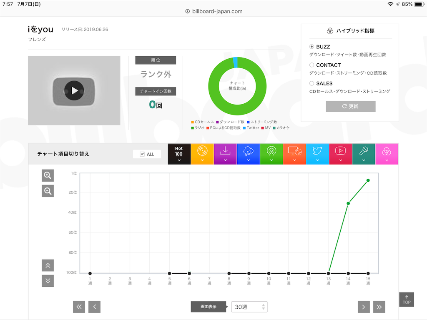
Task: Jump to last weeks with double-right arrow
Action: coord(379,307)
